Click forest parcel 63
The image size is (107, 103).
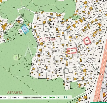point(20,71)
